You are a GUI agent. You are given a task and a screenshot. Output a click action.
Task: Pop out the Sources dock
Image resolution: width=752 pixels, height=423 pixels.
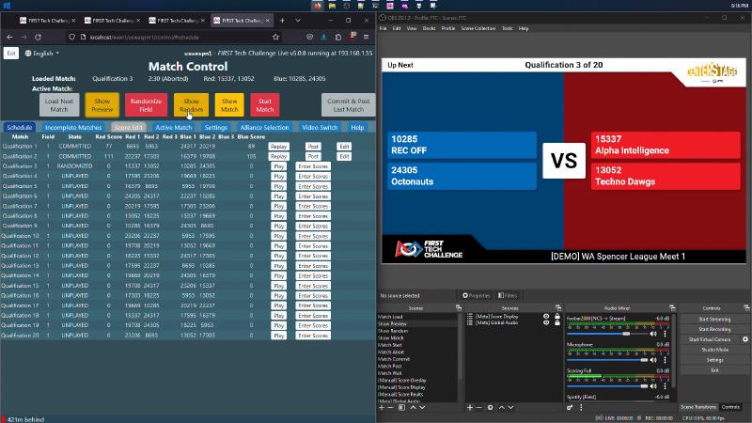[558, 308]
